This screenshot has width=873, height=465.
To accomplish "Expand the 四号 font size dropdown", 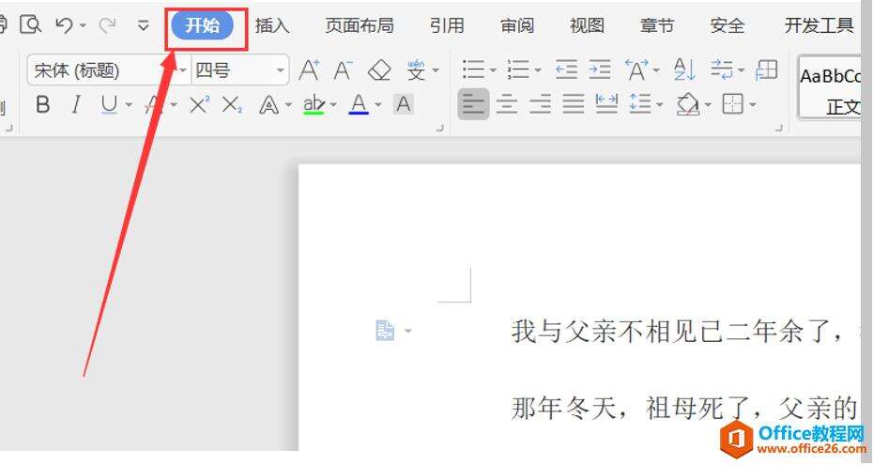I will click(280, 70).
